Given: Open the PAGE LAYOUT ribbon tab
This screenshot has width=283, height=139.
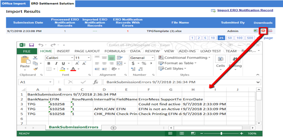Looking at the screenshot, I should tap(87, 51).
